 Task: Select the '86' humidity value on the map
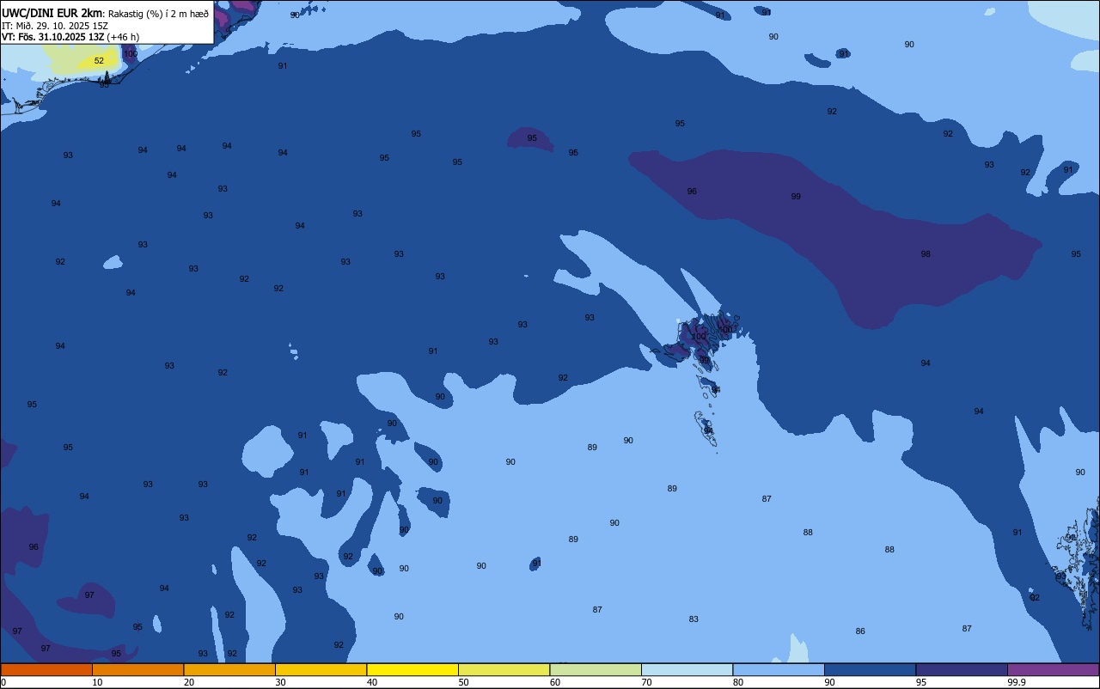860,631
